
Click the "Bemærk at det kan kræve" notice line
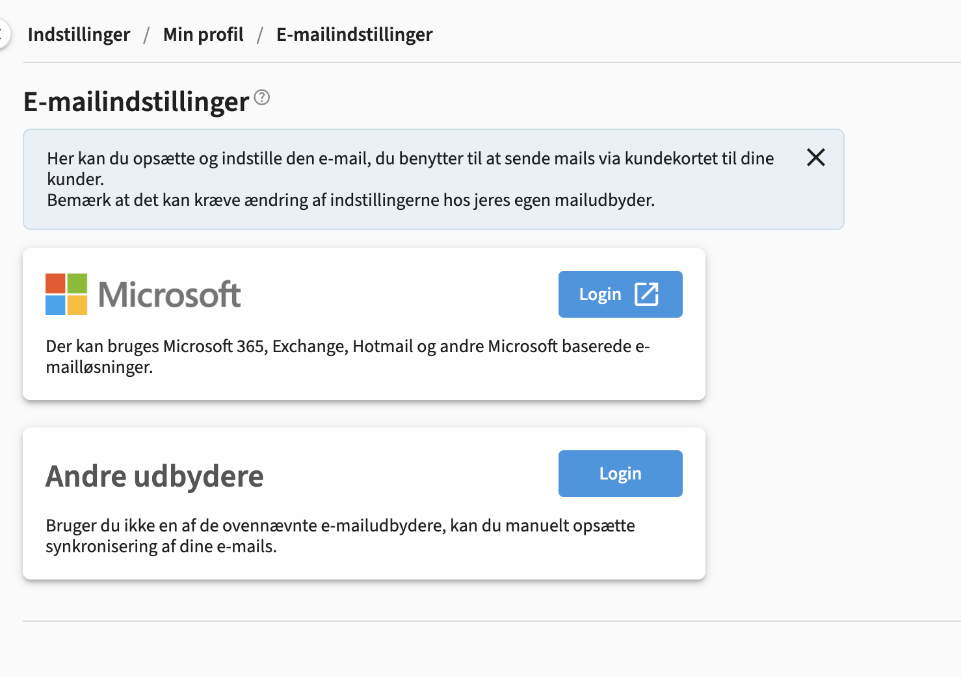point(350,200)
